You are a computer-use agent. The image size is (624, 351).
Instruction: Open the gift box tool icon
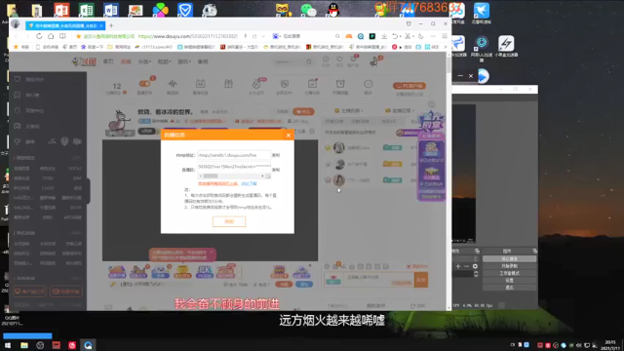click(228, 84)
